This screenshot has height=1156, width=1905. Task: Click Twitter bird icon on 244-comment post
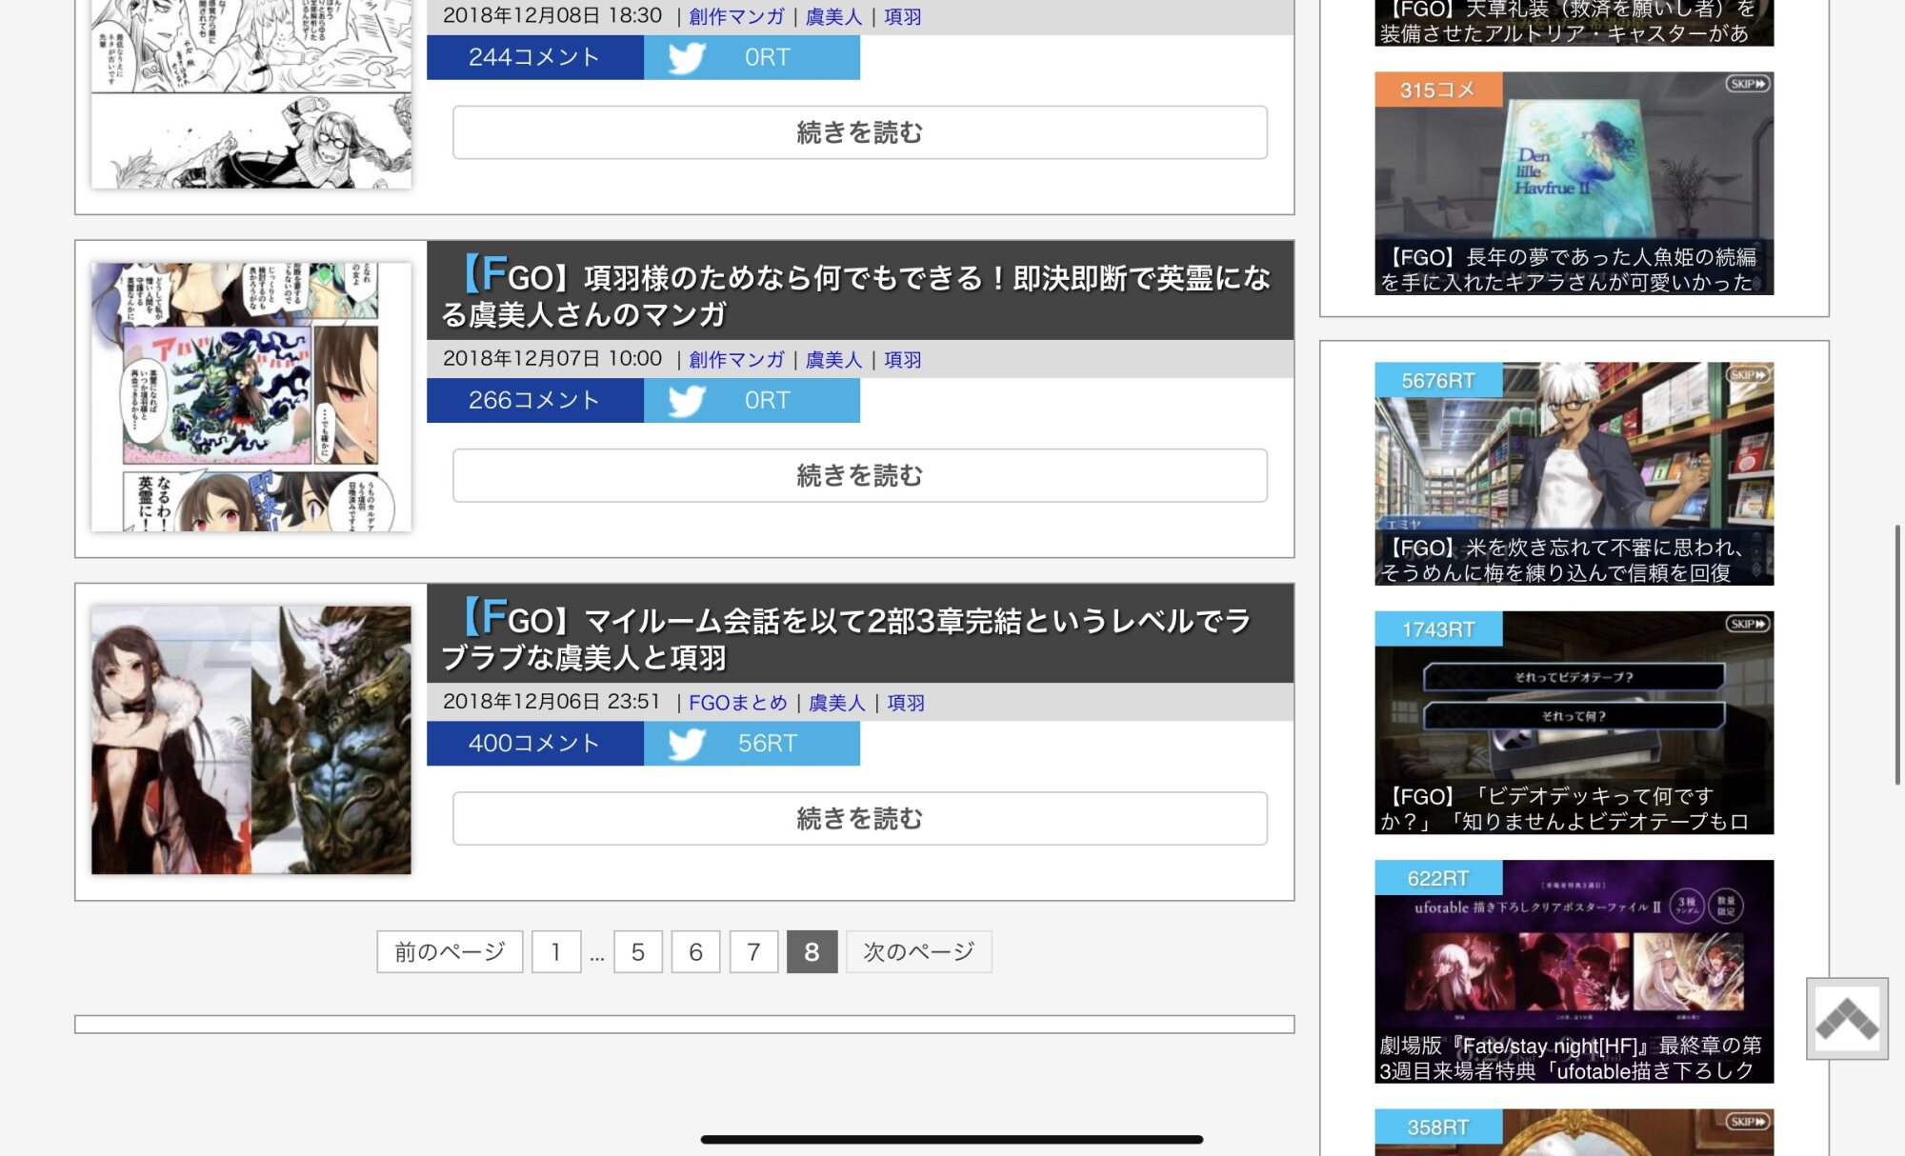tap(686, 58)
